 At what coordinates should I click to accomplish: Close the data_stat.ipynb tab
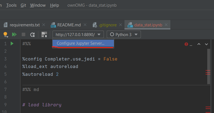point(166,25)
